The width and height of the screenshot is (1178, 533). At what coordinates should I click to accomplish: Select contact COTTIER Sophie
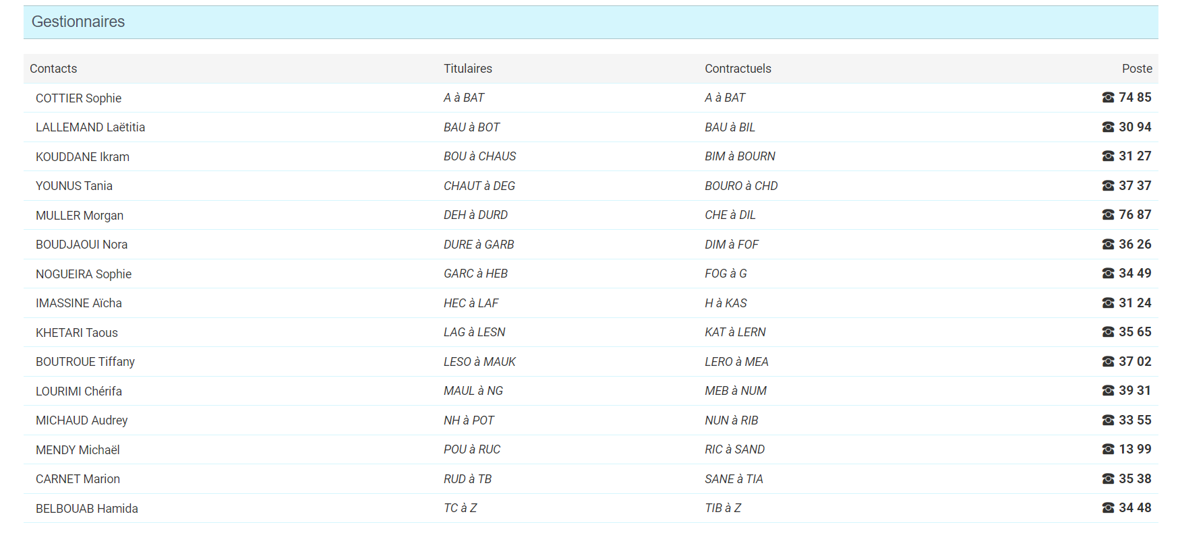coord(78,98)
